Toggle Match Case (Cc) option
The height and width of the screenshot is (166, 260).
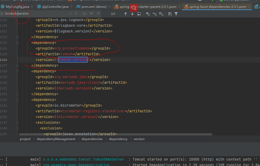[x=85, y=14]
